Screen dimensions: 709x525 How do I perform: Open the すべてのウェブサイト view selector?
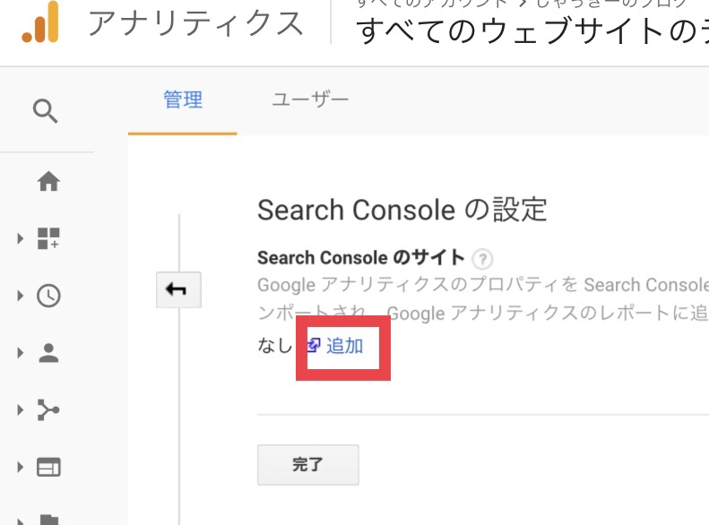pos(532,30)
